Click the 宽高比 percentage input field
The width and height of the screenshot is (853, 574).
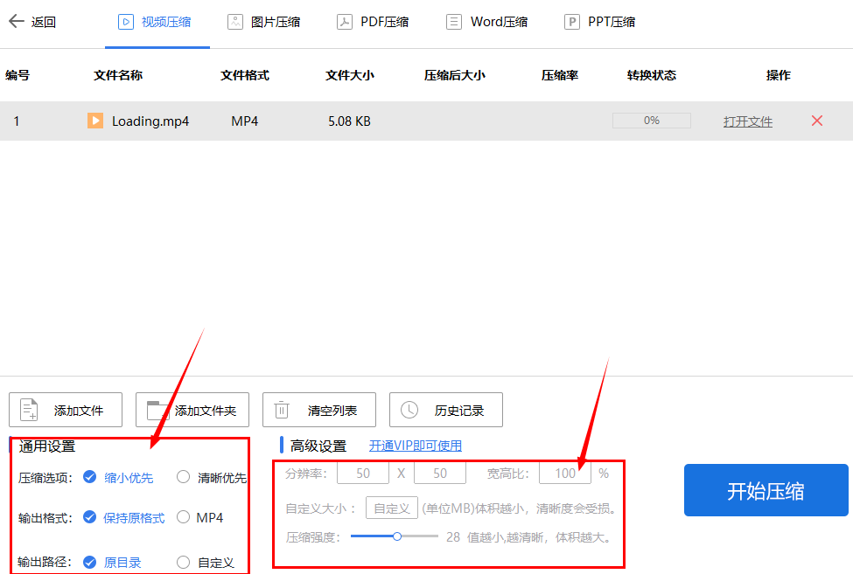coord(564,473)
